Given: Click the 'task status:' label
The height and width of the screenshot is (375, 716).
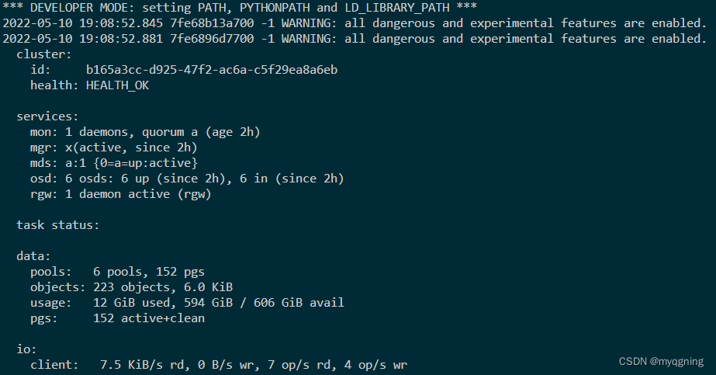Looking at the screenshot, I should [x=57, y=225].
